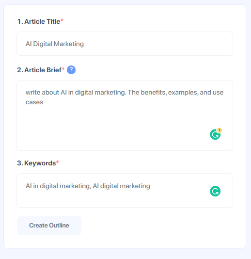
Task: Open Grammarly icon in the Article Brief box
Action: pyautogui.click(x=215, y=134)
